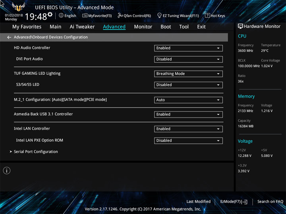This screenshot has width=286, height=214.
Task: Click the TUF logo emblem
Action: click(18, 7)
